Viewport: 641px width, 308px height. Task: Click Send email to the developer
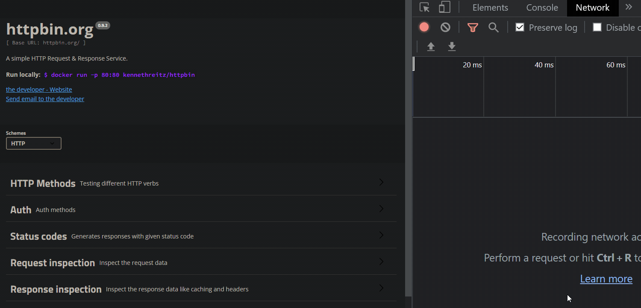point(45,99)
